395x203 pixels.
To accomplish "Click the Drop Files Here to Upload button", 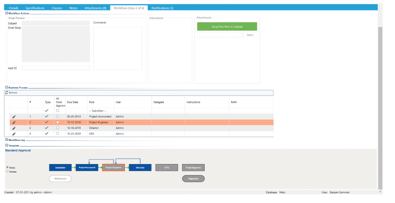I will (227, 27).
